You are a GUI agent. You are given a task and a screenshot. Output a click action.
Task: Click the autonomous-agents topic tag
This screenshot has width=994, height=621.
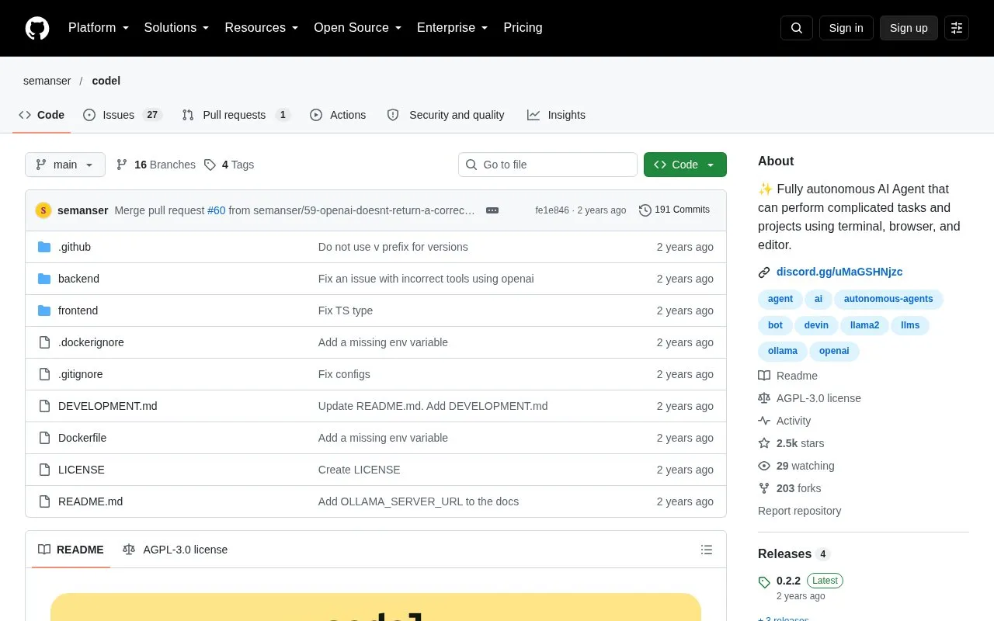coord(888,299)
